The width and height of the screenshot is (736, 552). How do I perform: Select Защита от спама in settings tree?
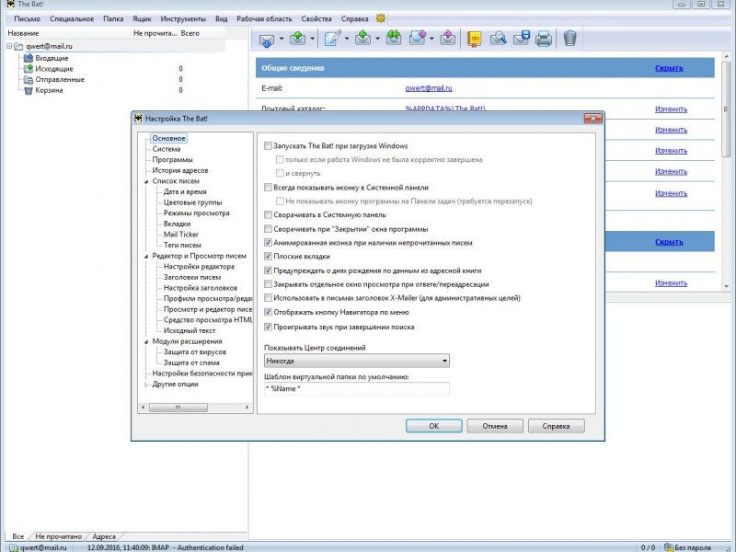pos(191,362)
